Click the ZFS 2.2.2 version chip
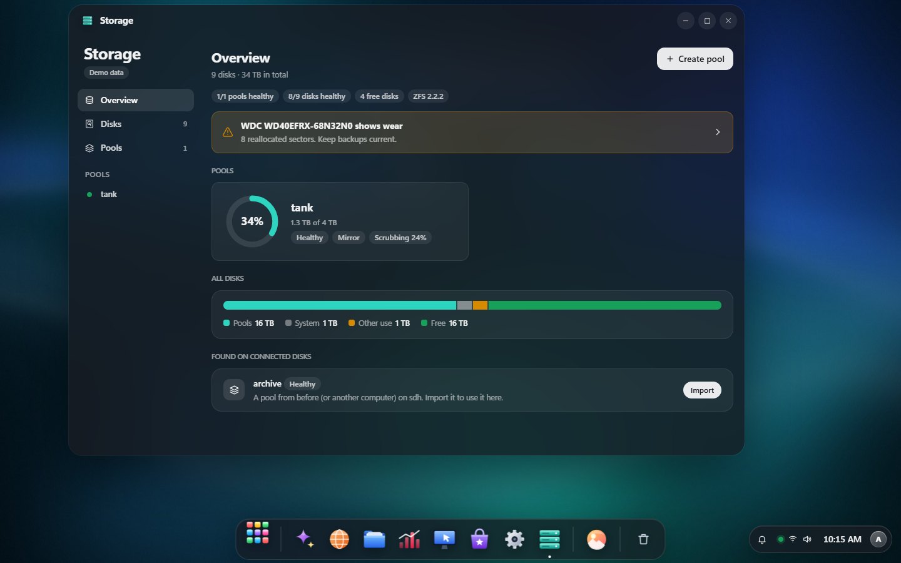Image resolution: width=901 pixels, height=563 pixels. click(428, 96)
